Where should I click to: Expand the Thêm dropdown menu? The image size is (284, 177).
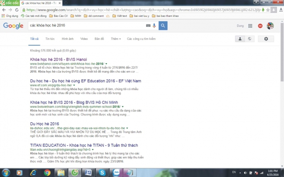tap(115, 39)
